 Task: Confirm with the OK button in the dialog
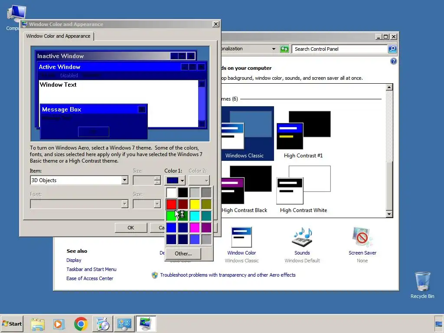(x=131, y=228)
